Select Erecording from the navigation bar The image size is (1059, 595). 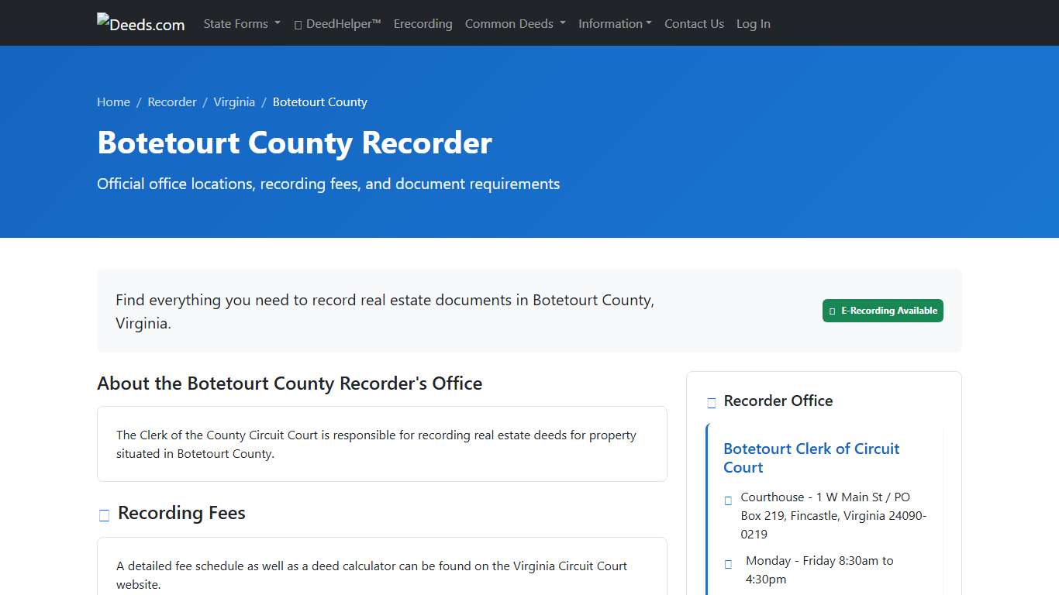click(423, 24)
